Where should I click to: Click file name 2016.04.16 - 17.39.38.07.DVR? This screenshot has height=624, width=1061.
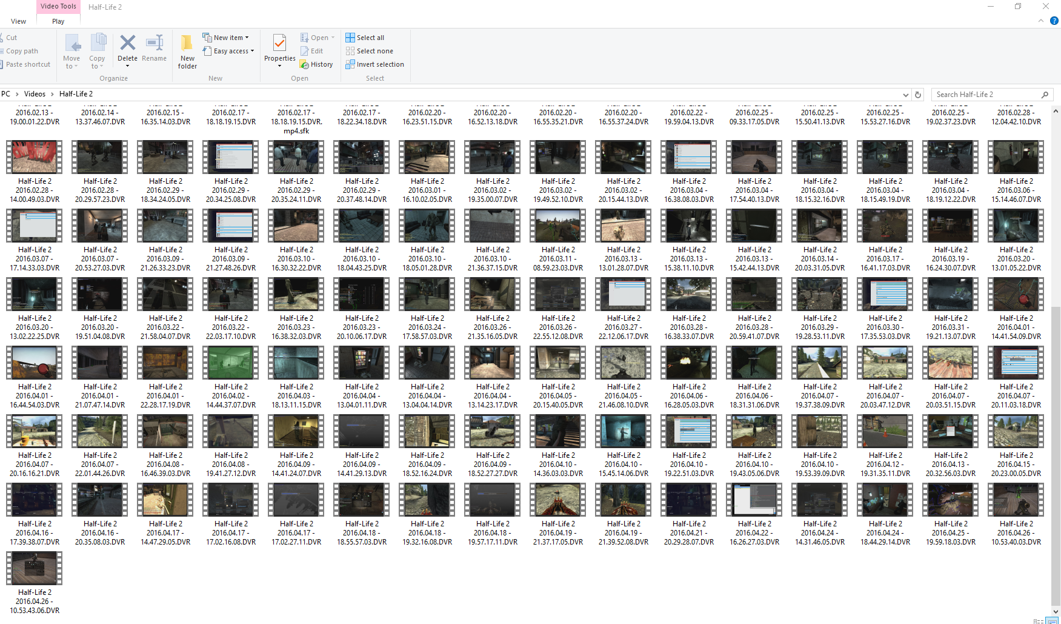(x=35, y=532)
